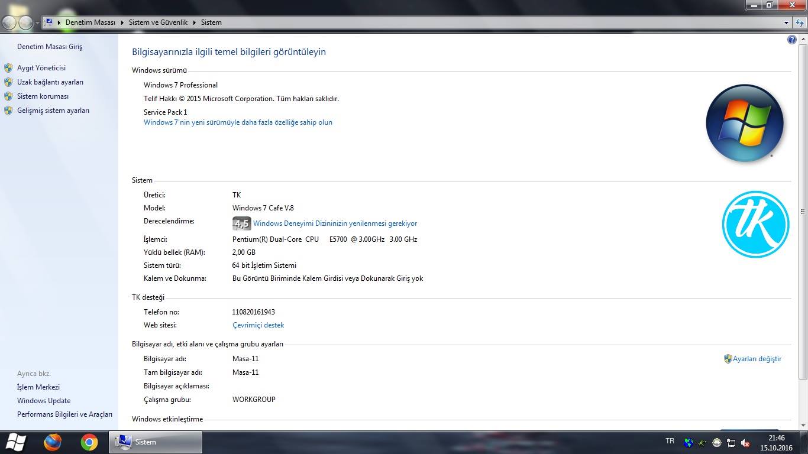The image size is (808, 454).
Task: Click the Model value Windows 7 Cafe V.8
Action: [263, 208]
